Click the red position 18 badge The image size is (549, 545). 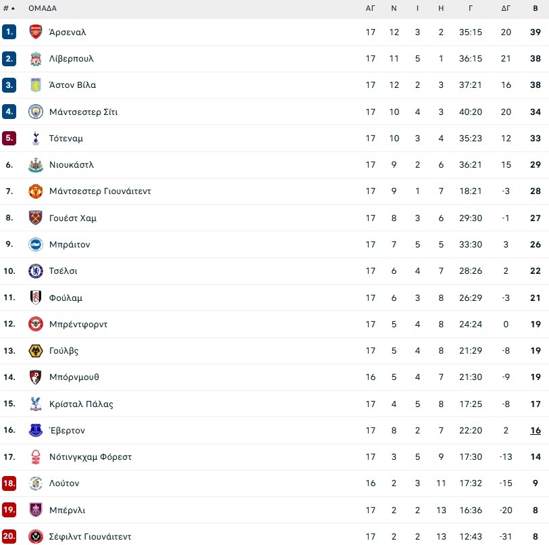coord(9,483)
